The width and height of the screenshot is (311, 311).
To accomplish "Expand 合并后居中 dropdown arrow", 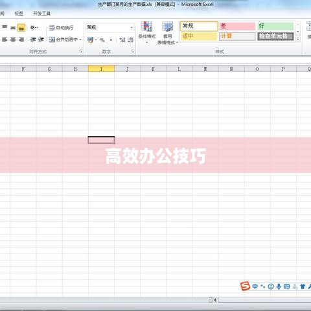I will [x=80, y=40].
